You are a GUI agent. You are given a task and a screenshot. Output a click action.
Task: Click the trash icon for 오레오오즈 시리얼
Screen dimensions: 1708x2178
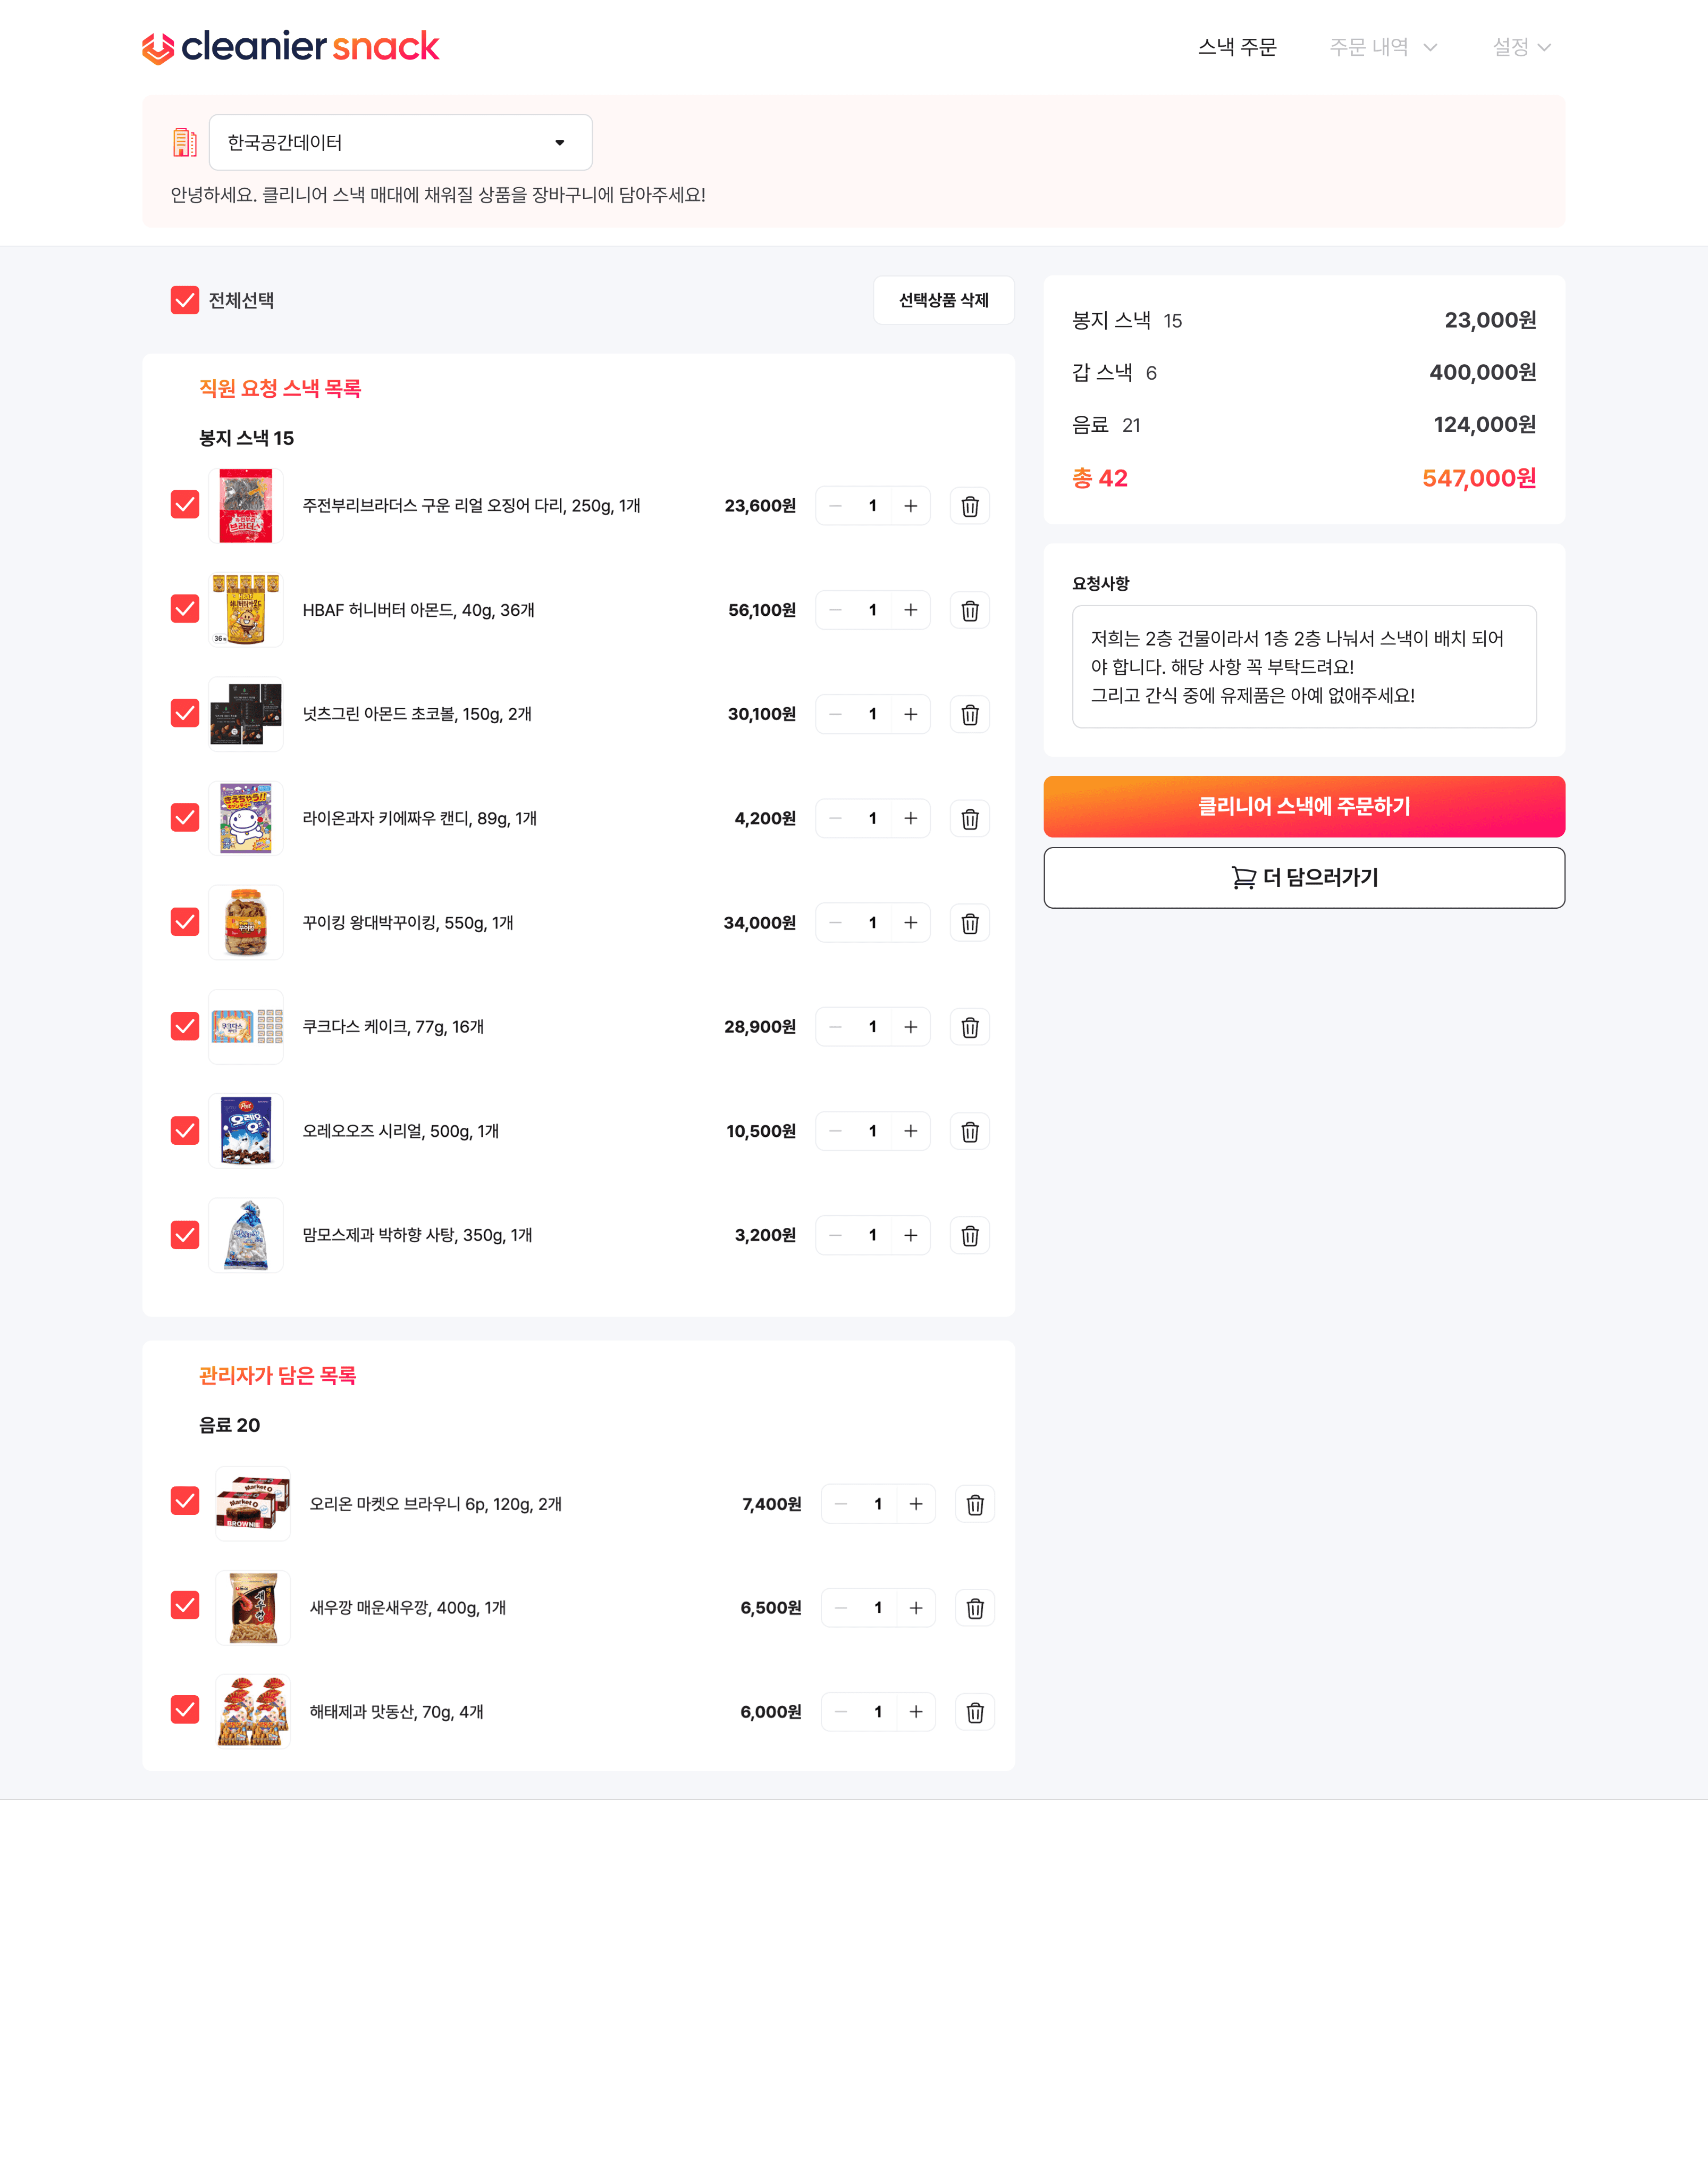pos(969,1131)
